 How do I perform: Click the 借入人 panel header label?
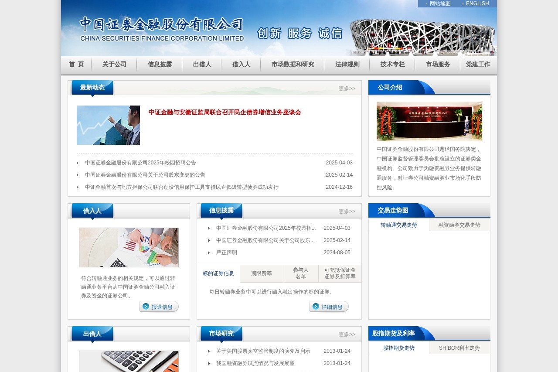coord(92,211)
